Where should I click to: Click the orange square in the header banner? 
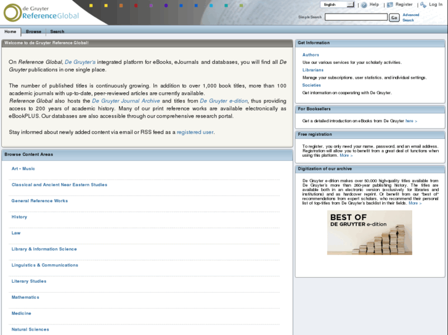tap(121, 6)
